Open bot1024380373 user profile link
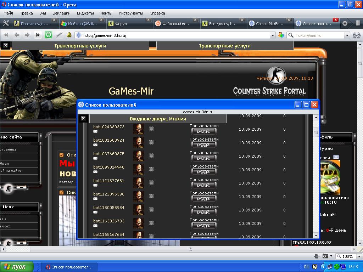 [x=109, y=127]
